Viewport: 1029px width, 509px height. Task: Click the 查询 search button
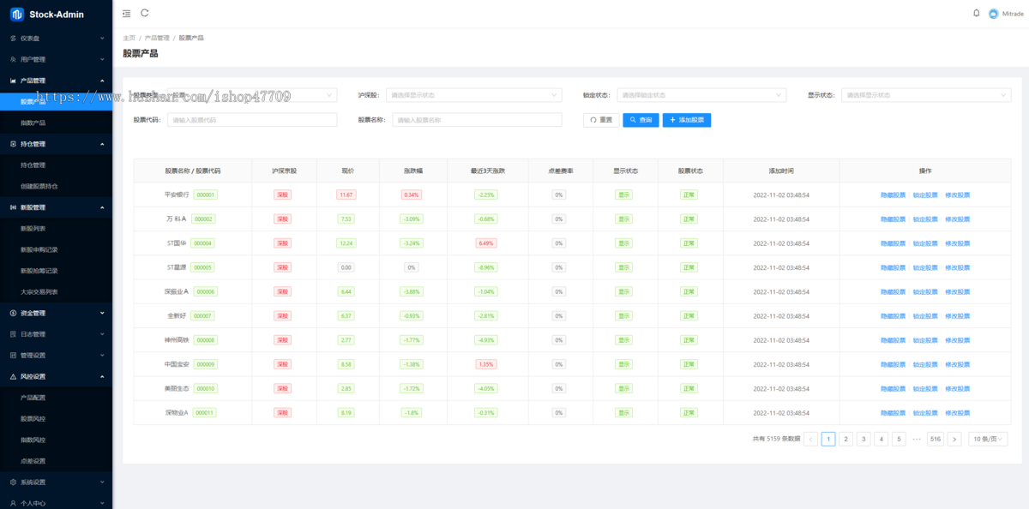click(641, 120)
